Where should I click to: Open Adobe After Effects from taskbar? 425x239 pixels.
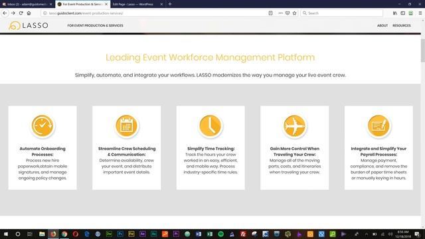pyautogui.click(x=143, y=234)
